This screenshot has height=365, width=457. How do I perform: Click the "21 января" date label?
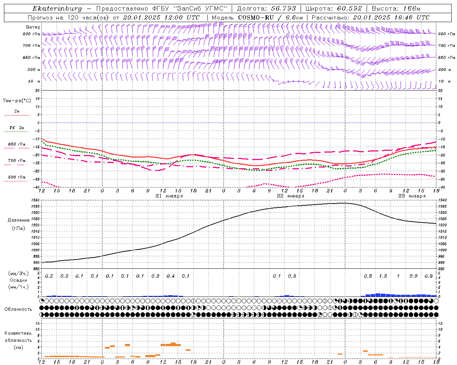[169, 196]
